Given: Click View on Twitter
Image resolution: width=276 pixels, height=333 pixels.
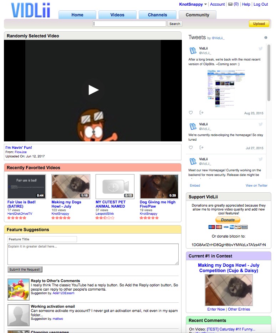Looking at the screenshot, I should (x=256, y=186).
